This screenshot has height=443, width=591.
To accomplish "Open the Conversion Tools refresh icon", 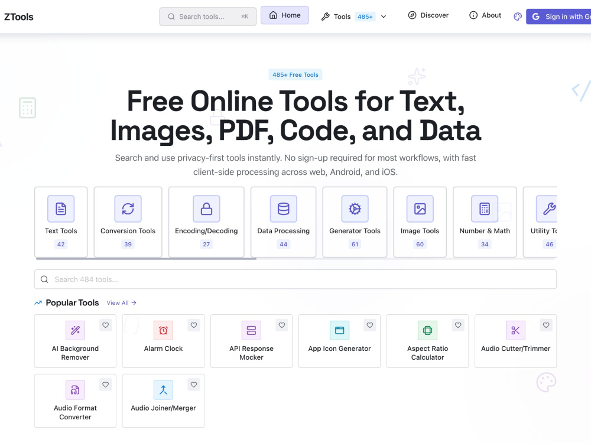I will tap(128, 209).
